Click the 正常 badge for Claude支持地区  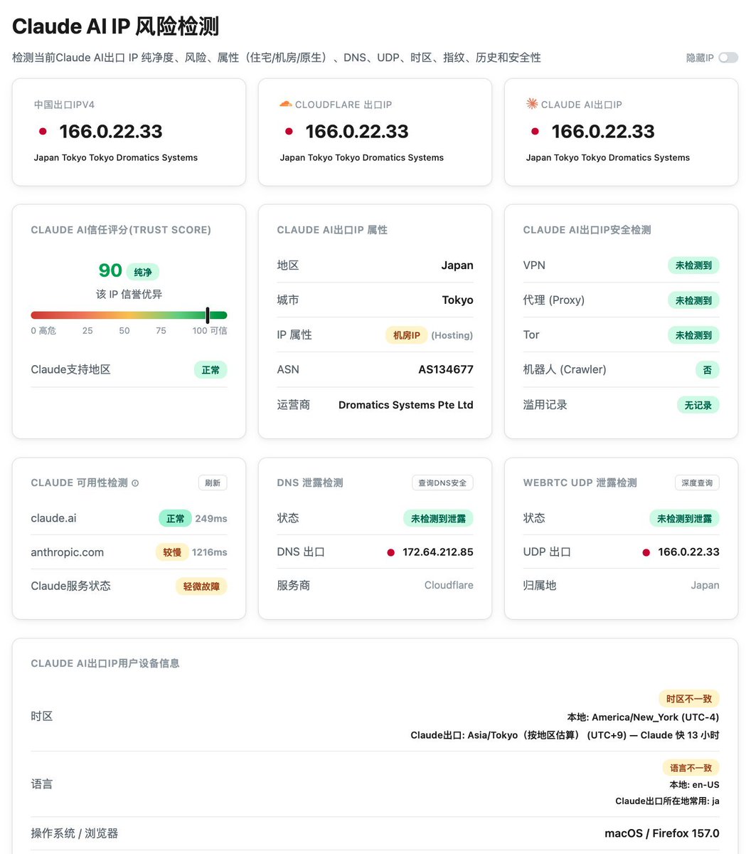(211, 370)
